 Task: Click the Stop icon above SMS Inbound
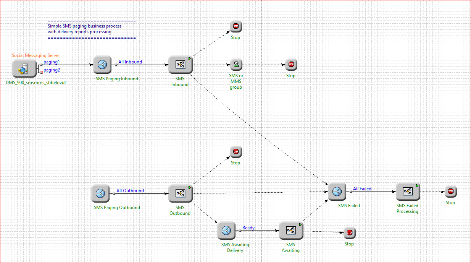[236, 26]
